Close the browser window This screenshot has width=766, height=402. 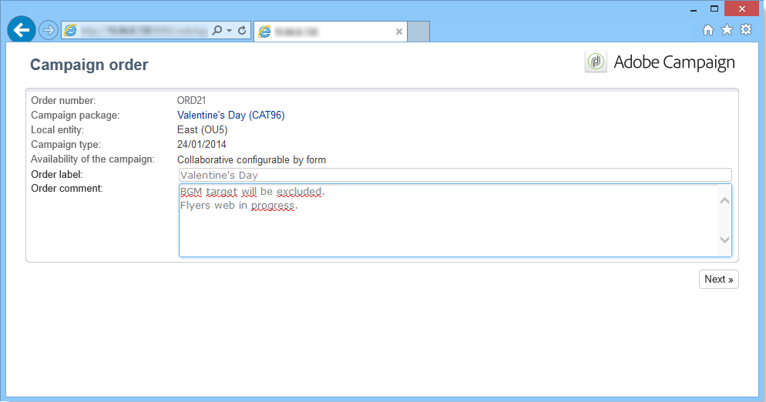pos(742,8)
